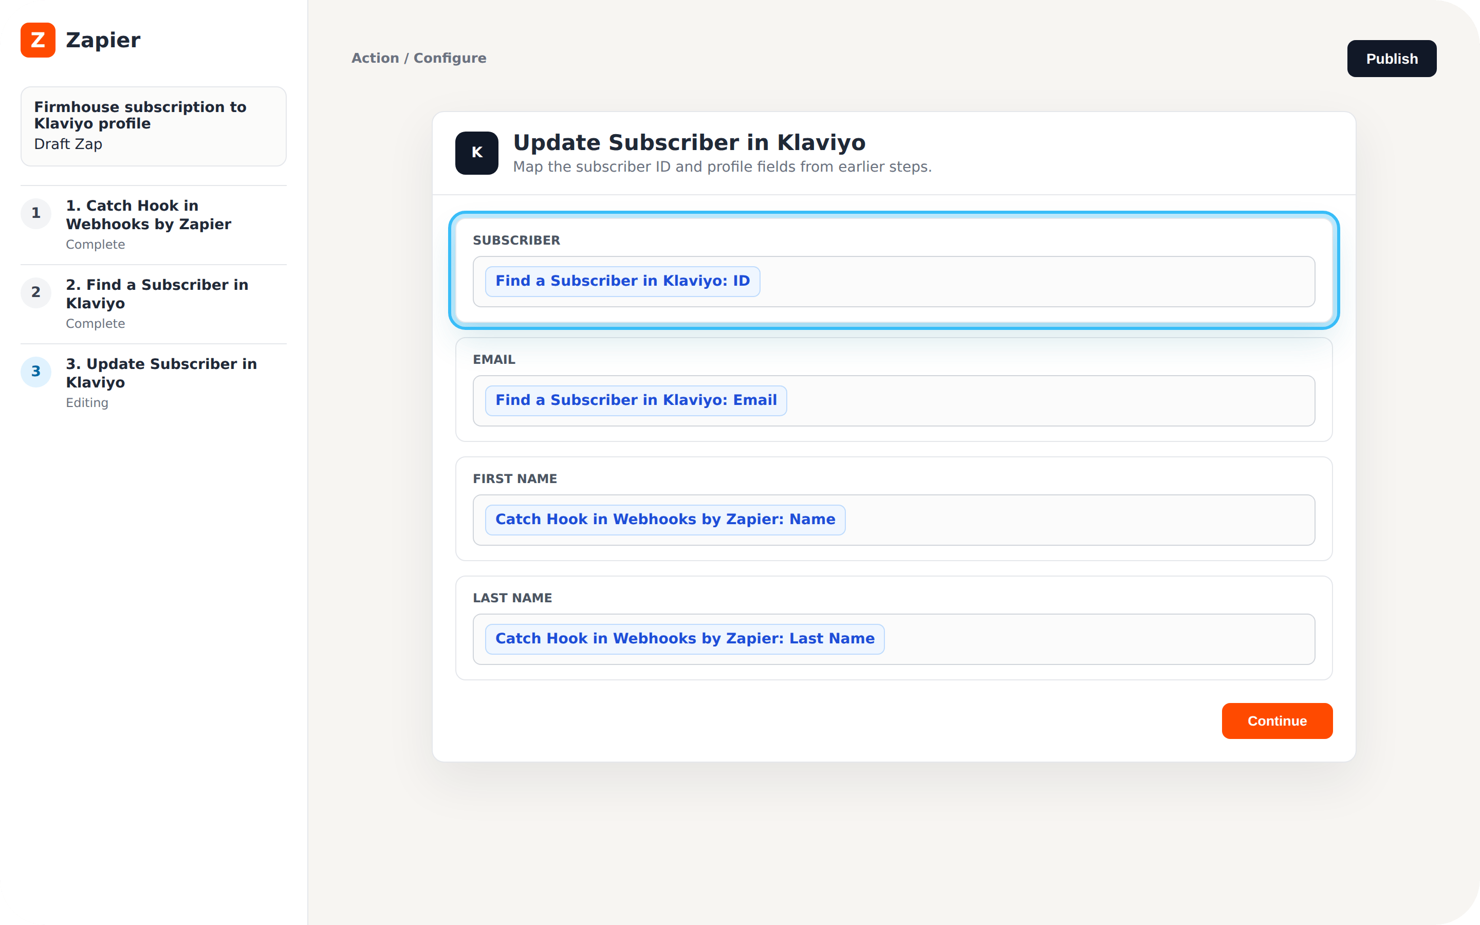Select the 'Find a Subscriber in Klaviyo: Email' pill
Viewport: 1480px width, 925px height.
(636, 401)
